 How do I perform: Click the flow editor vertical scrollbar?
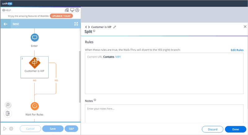click(x=80, y=76)
